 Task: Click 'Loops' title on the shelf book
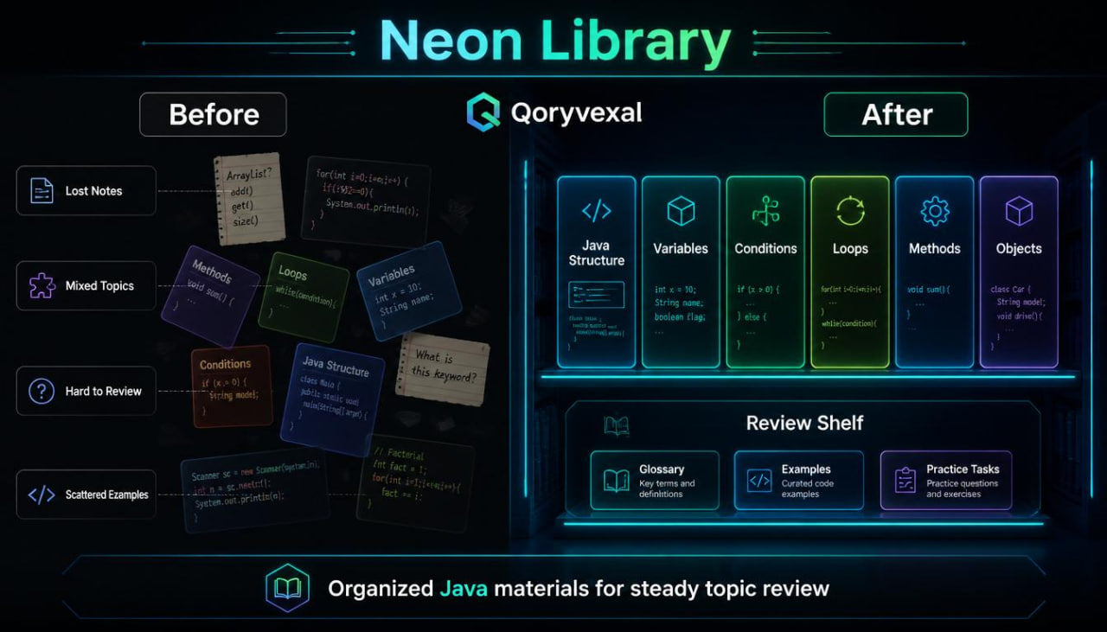tap(850, 248)
